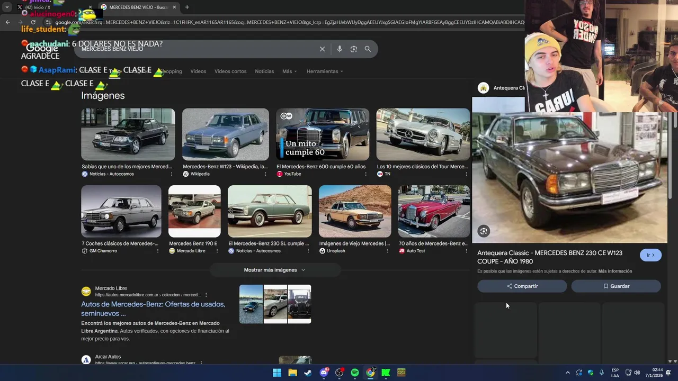The image size is (678, 381).
Task: Open options menu for the YouTube image result
Action: 365,174
